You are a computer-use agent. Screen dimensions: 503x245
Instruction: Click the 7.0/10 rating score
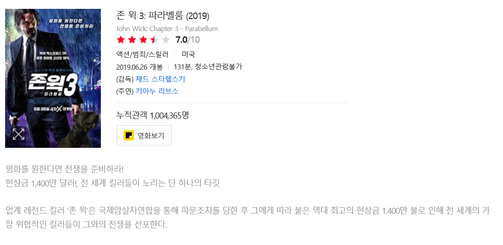pyautogui.click(x=188, y=40)
